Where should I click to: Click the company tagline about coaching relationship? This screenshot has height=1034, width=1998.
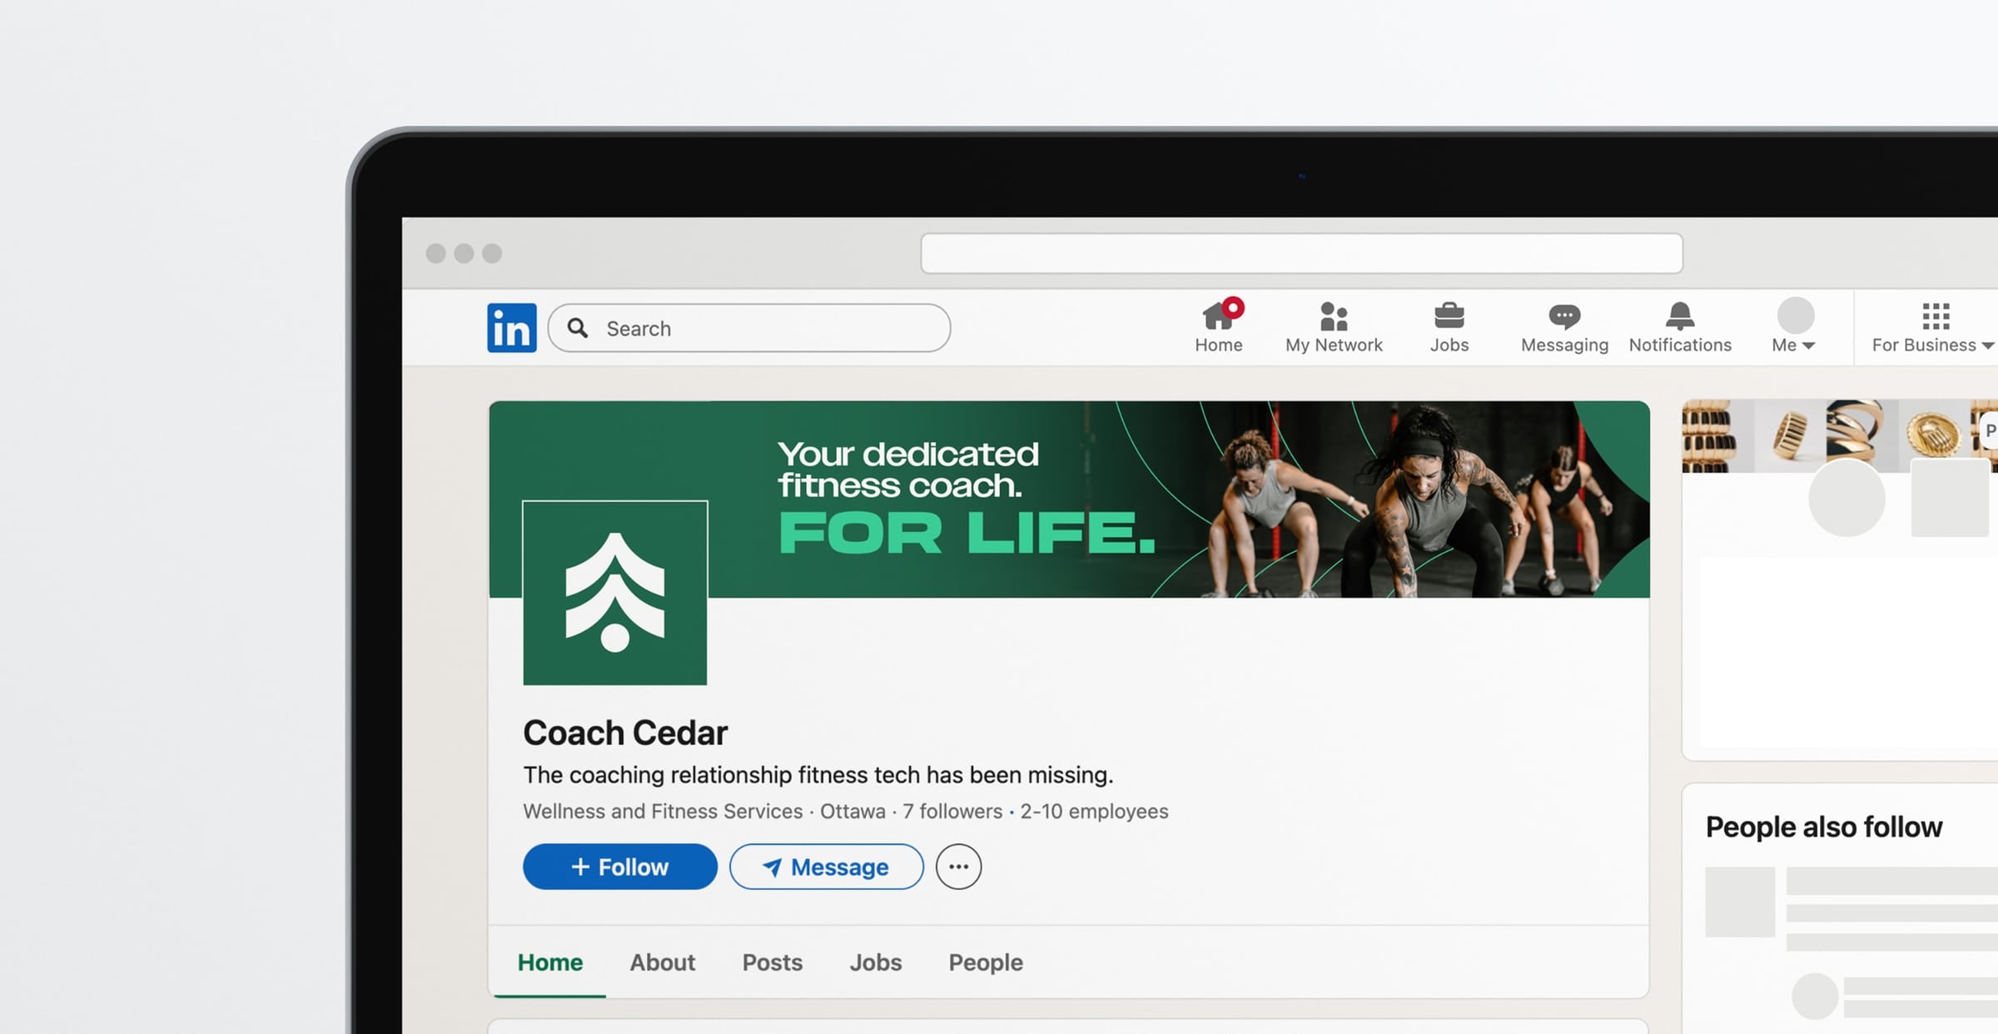[818, 775]
